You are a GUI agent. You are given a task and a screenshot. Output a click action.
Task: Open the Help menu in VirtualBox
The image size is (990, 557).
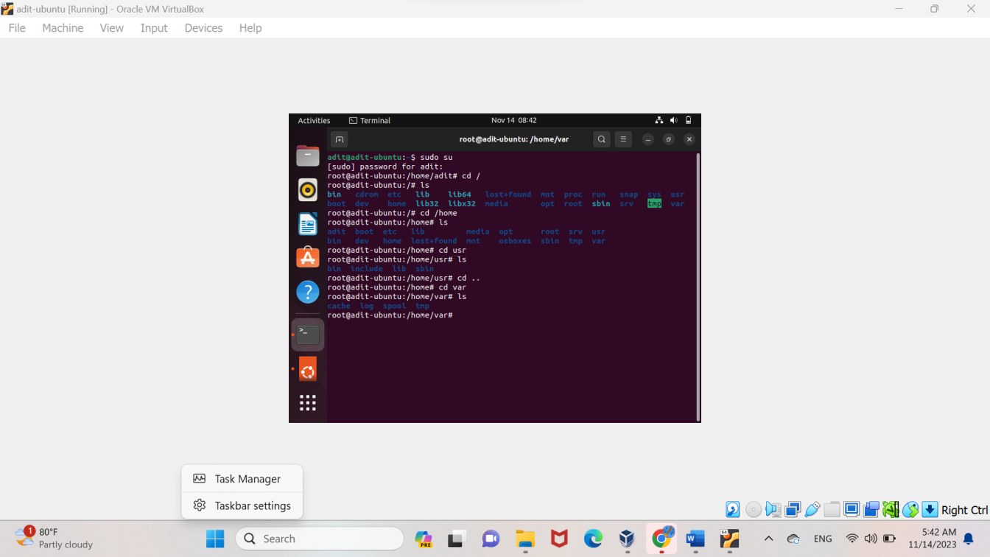tap(250, 28)
